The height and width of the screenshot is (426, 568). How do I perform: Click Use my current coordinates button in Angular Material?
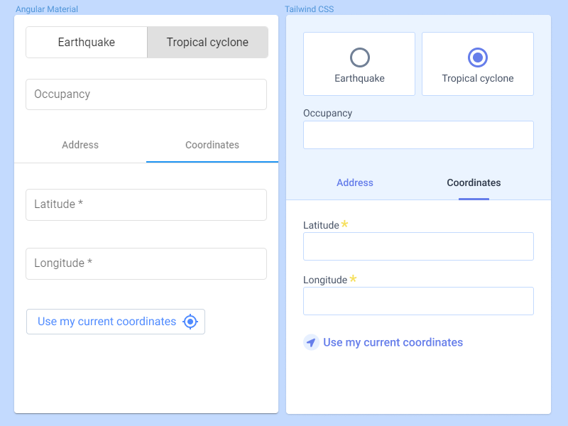[x=116, y=322]
